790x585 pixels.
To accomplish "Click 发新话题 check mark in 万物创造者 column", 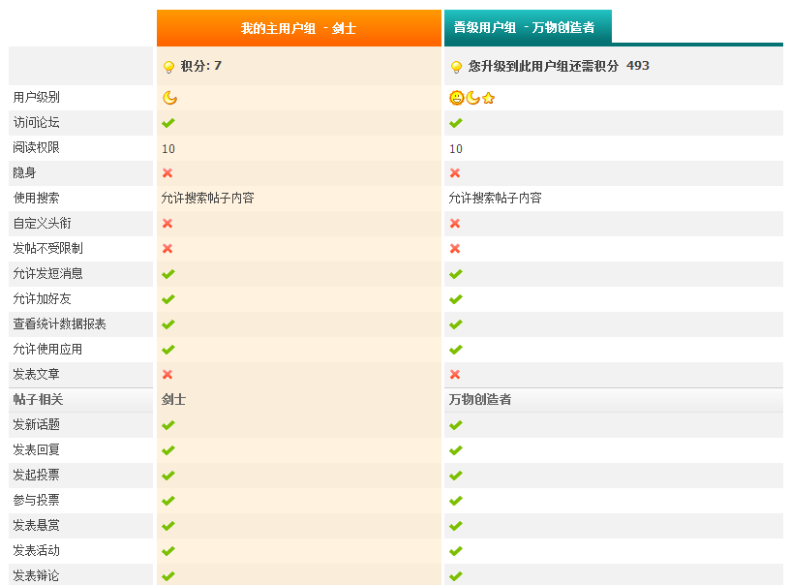I will [x=455, y=425].
